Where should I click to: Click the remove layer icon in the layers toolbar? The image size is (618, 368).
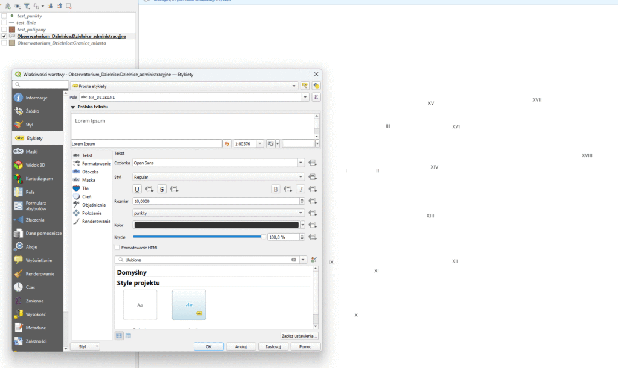click(x=69, y=6)
